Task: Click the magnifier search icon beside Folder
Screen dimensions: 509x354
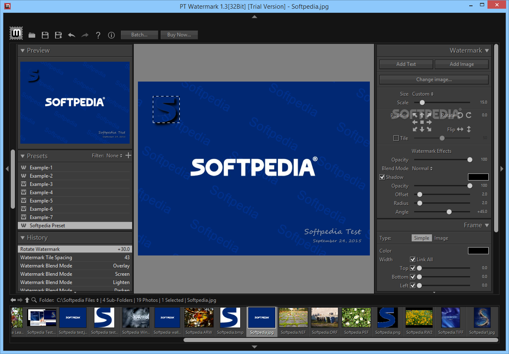Action: pyautogui.click(x=34, y=300)
